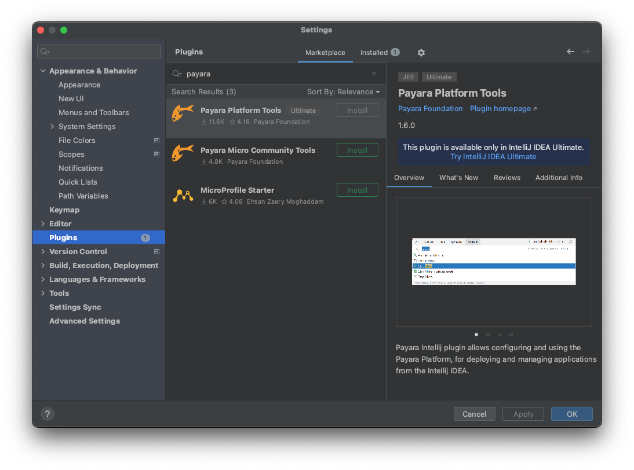The height and width of the screenshot is (470, 634).
Task: Expand the System Settings node
Action: pyautogui.click(x=52, y=126)
